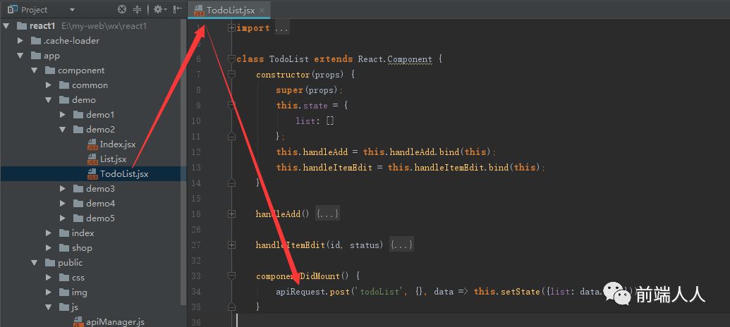Viewport: 730px width, 327px height.
Task: Click the {...} placeholder after handleAdd()
Action: (327, 214)
